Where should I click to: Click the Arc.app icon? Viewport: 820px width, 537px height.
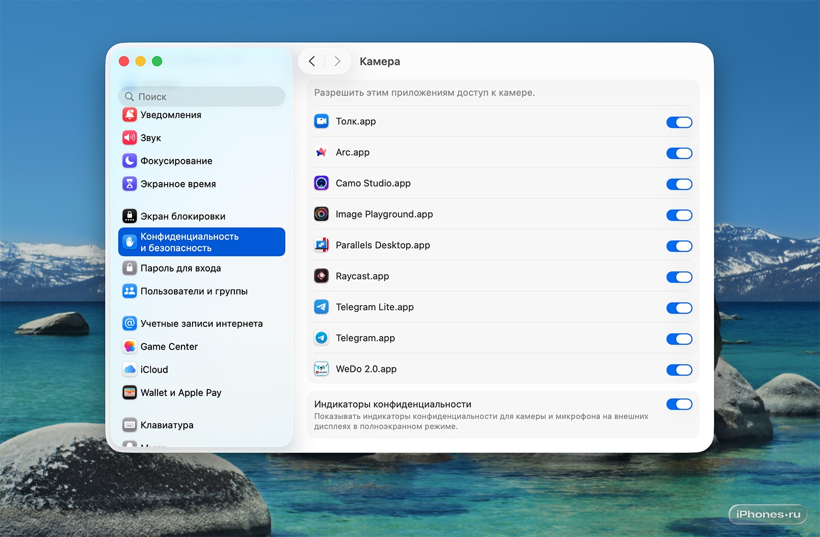(321, 152)
